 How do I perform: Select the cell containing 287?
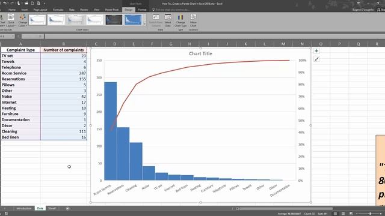click(x=64, y=73)
